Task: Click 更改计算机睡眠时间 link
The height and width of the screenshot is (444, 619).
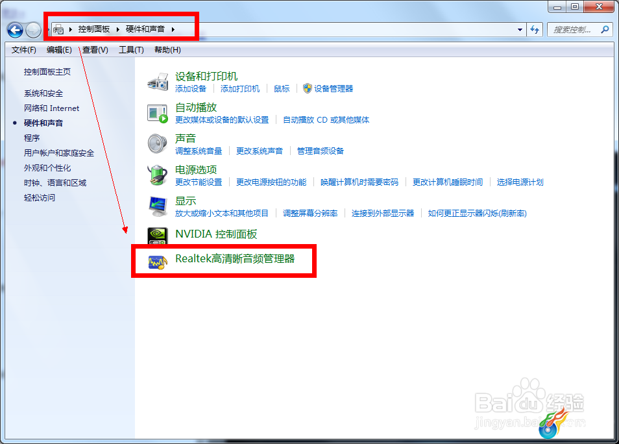Action: pos(448,182)
